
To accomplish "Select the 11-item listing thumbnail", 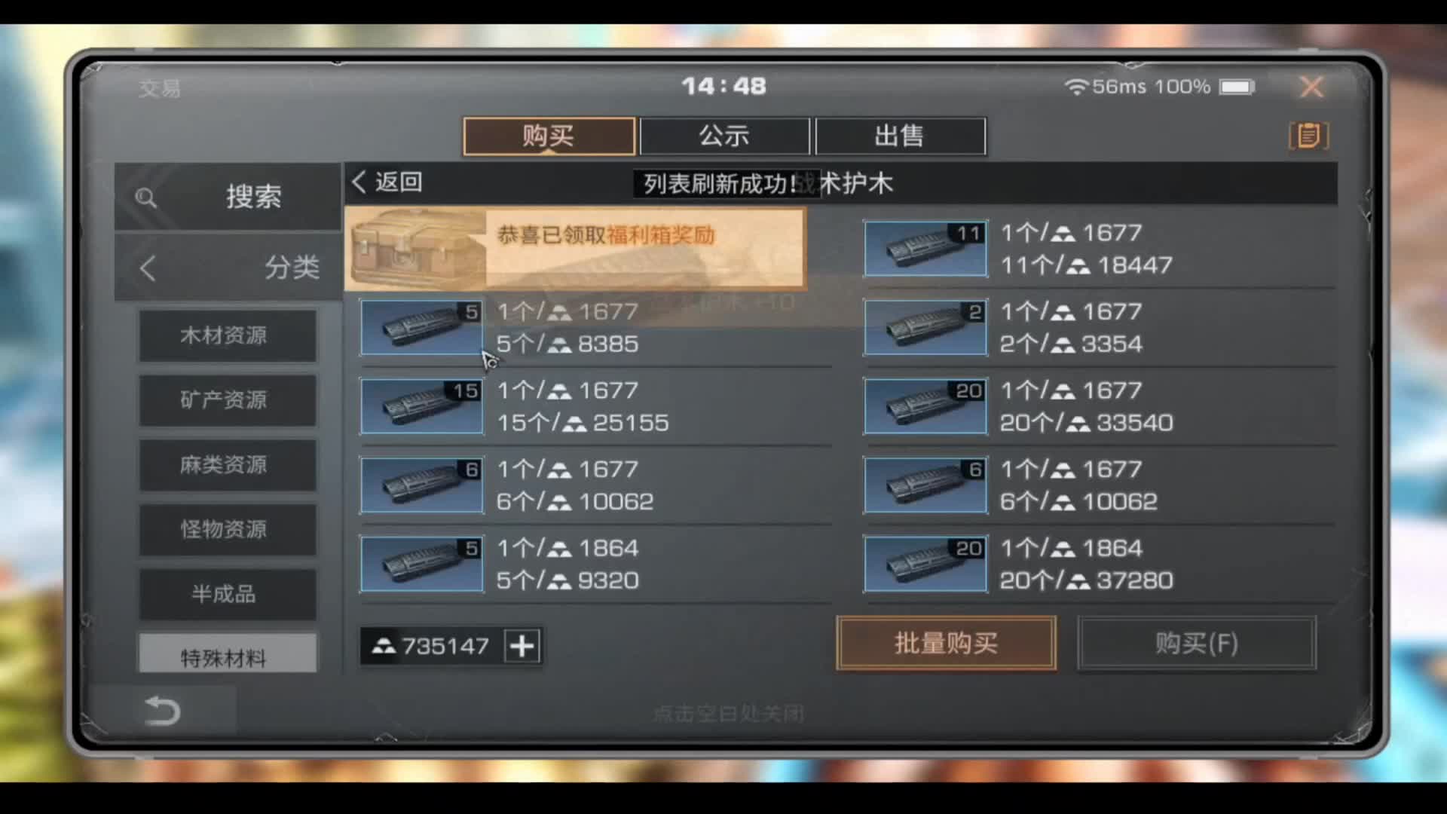I will [925, 249].
